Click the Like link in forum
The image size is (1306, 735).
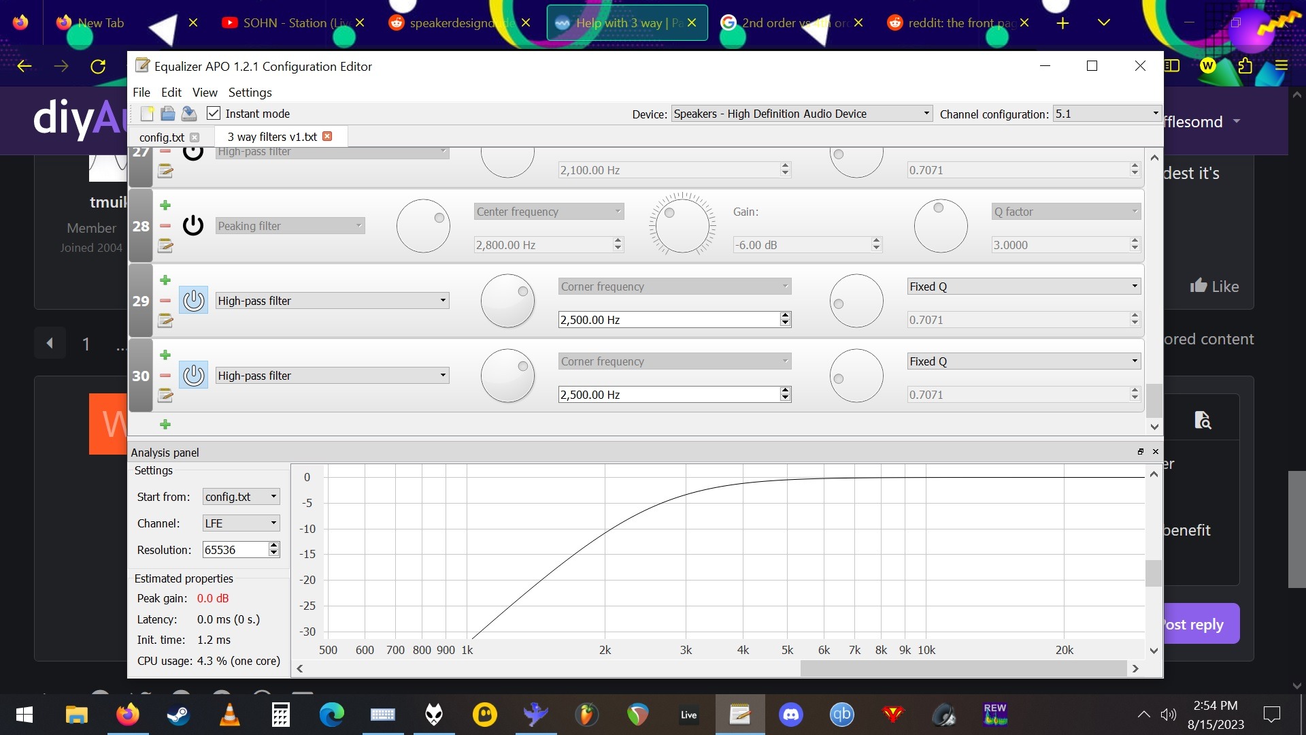[1215, 287]
